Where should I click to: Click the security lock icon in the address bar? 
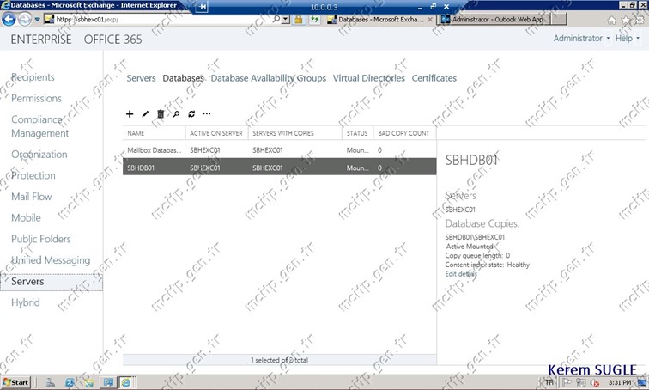(x=299, y=20)
